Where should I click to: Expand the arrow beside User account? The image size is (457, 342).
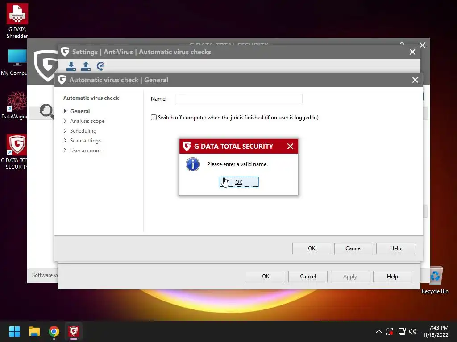click(65, 151)
